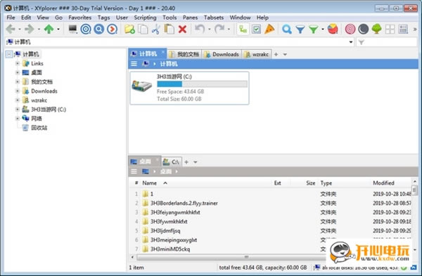Switch to the Downloads tab
The height and width of the screenshot is (276, 422).
tap(222, 54)
